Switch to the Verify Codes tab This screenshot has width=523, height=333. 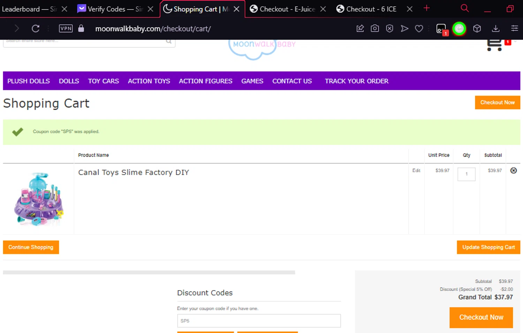pyautogui.click(x=110, y=9)
